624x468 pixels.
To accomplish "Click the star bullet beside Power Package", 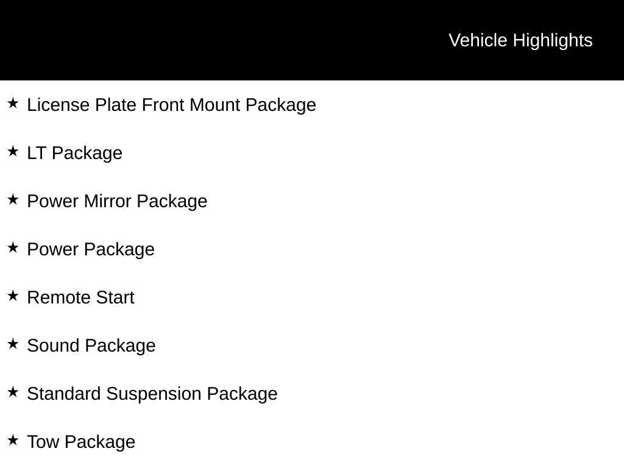I will [x=13, y=248].
